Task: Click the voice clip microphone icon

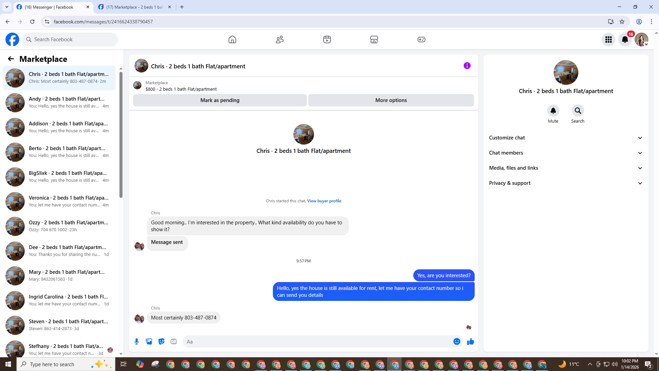Action: [x=137, y=341]
